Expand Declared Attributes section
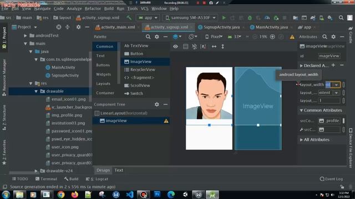Viewport: 355px width, 199px height. point(301,66)
